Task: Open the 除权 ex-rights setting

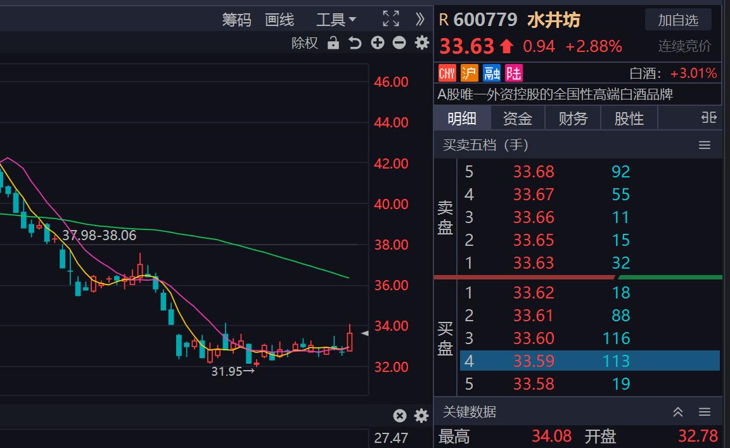Action: pos(304,43)
